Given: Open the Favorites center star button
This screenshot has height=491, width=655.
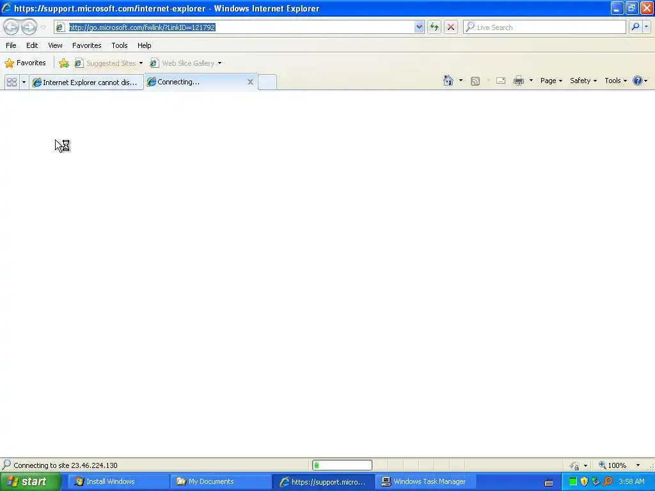Looking at the screenshot, I should 25,63.
